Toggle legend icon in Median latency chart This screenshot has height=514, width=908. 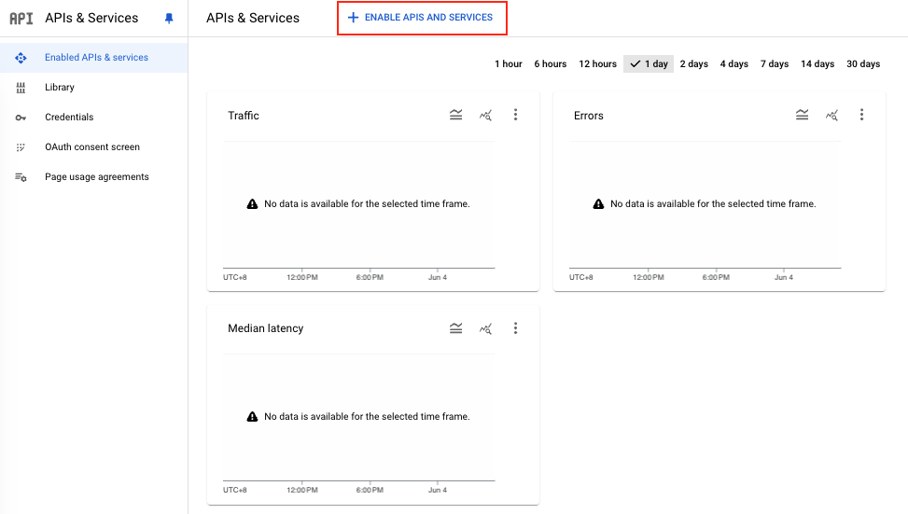pyautogui.click(x=456, y=328)
